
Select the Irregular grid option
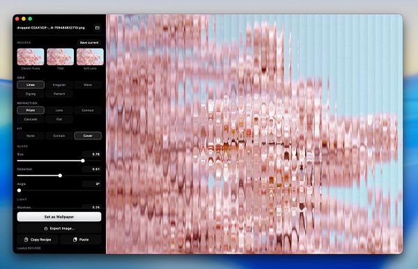[x=59, y=85]
